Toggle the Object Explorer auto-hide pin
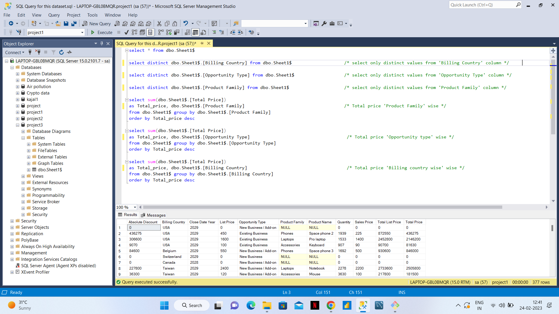 (x=102, y=43)
